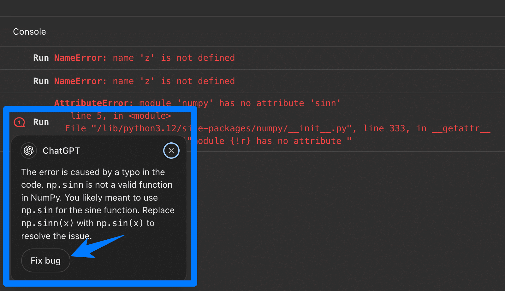This screenshot has width=505, height=291.
Task: Click the Console panel header
Action: point(29,32)
